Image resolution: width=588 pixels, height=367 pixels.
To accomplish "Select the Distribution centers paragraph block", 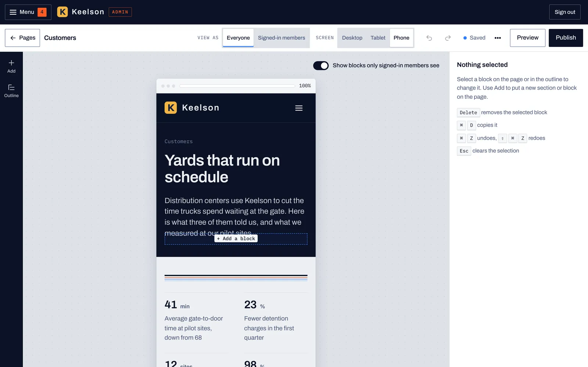I will click(236, 217).
